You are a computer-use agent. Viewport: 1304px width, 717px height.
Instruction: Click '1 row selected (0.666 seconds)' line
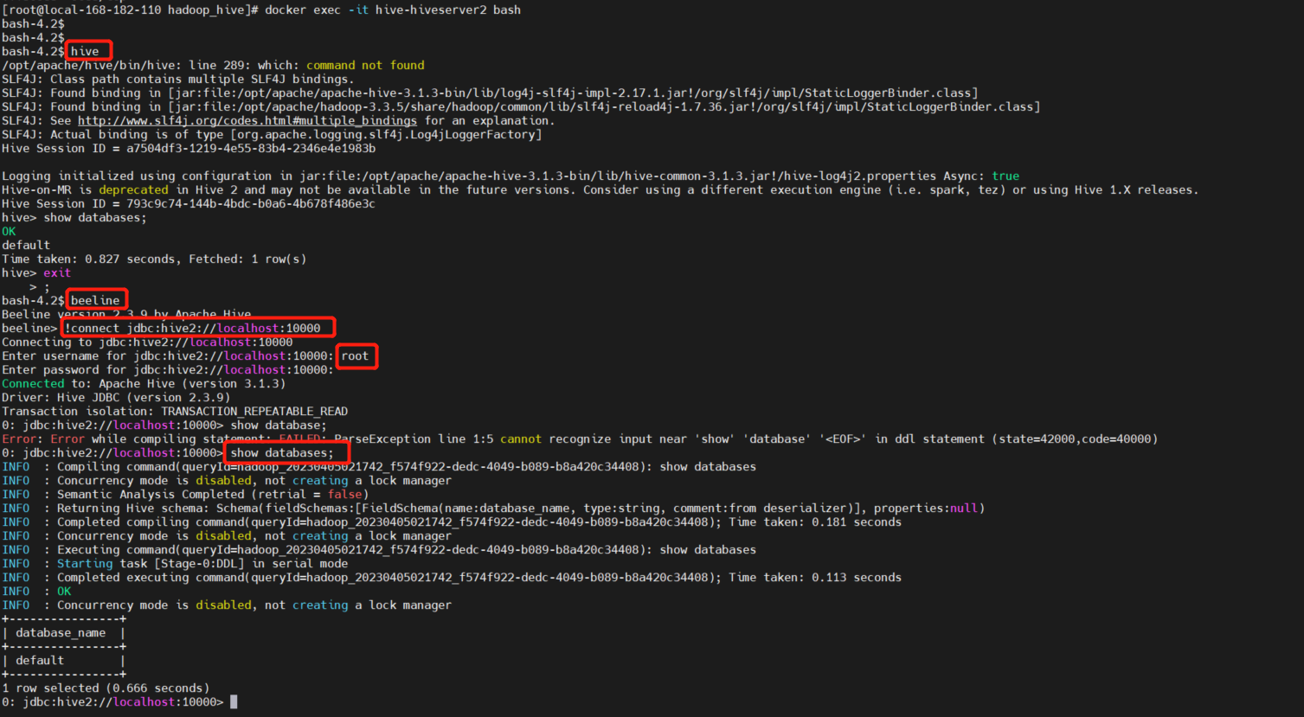[106, 688]
